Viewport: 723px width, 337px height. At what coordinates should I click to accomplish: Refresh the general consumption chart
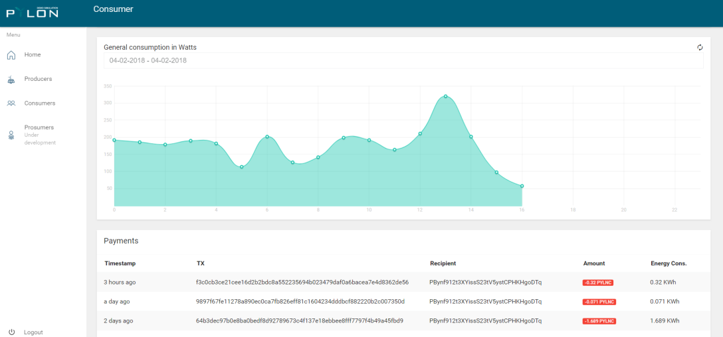pos(700,47)
